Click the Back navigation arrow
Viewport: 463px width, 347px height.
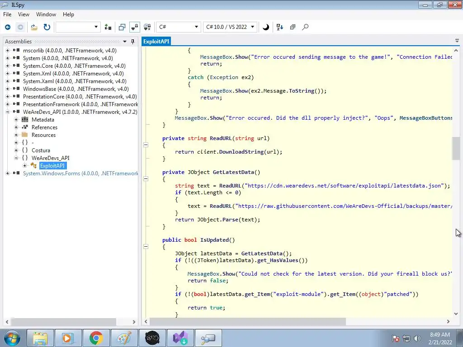click(x=8, y=27)
